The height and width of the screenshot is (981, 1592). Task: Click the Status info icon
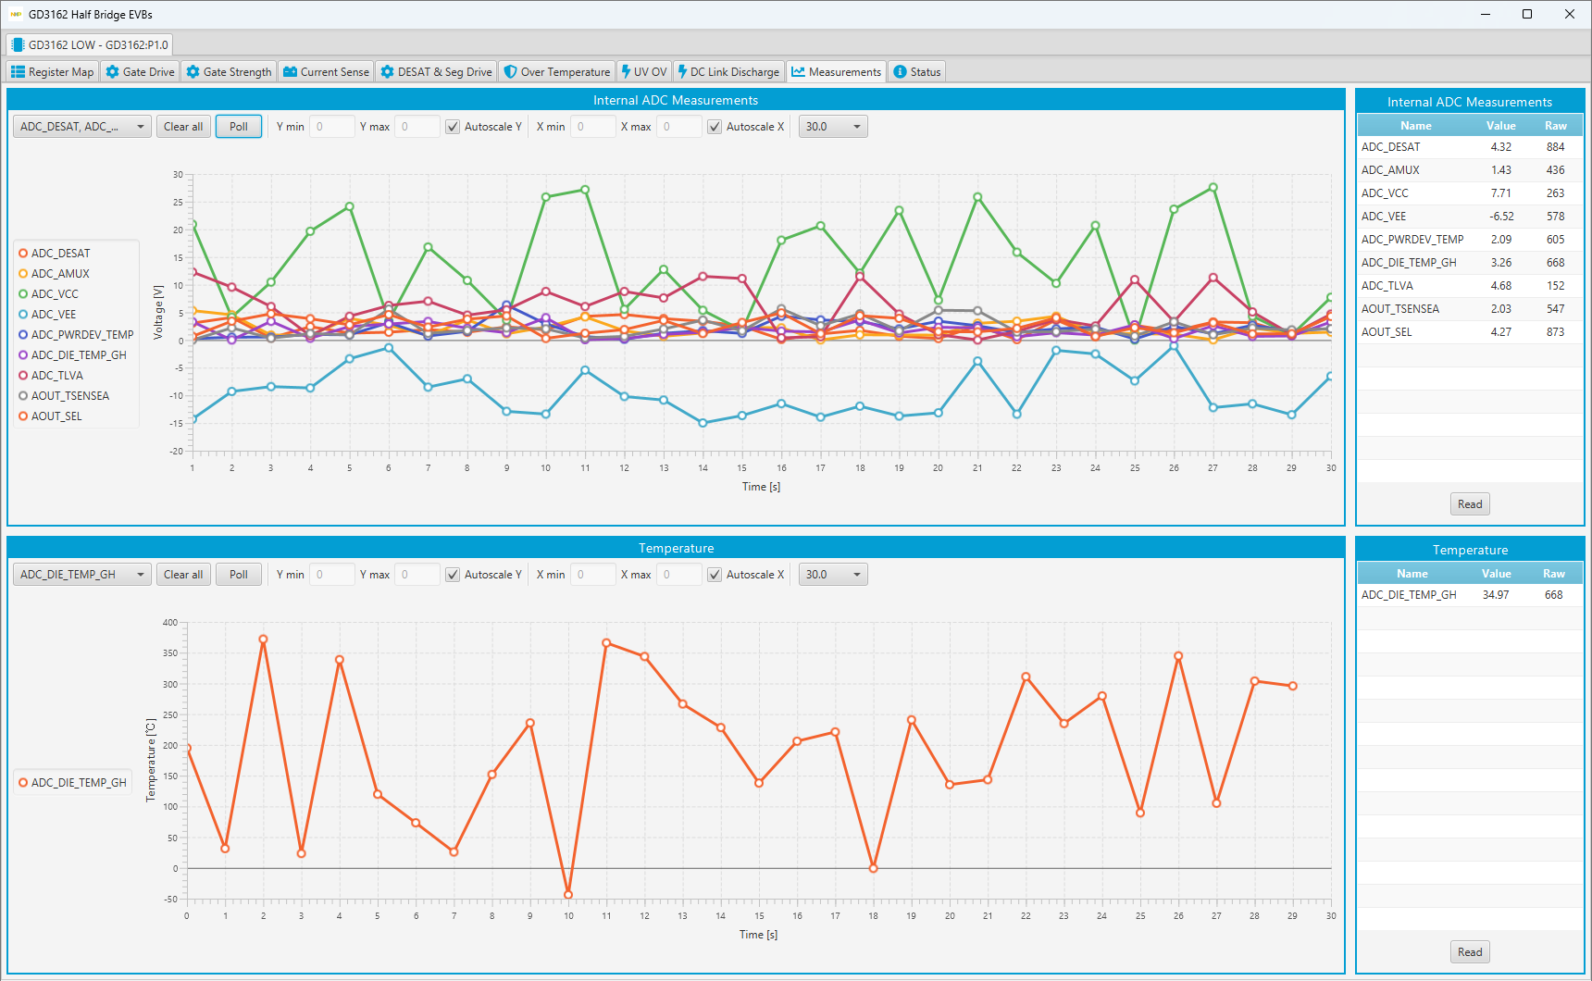[x=900, y=72]
